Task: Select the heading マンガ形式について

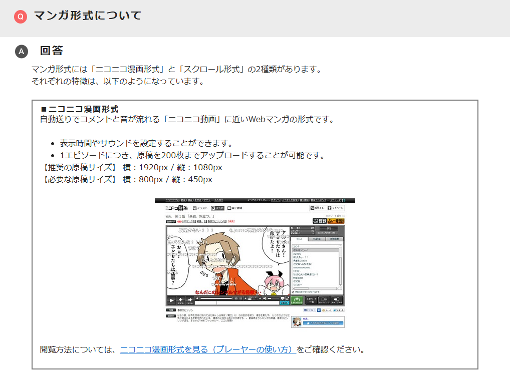Action: tap(88, 16)
